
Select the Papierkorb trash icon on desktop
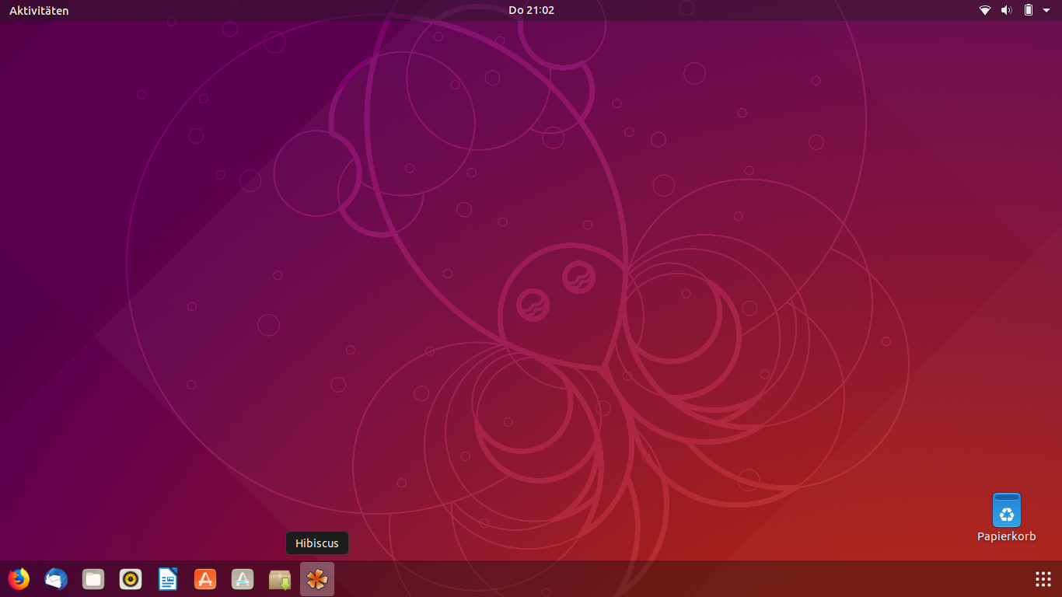coord(1007,510)
